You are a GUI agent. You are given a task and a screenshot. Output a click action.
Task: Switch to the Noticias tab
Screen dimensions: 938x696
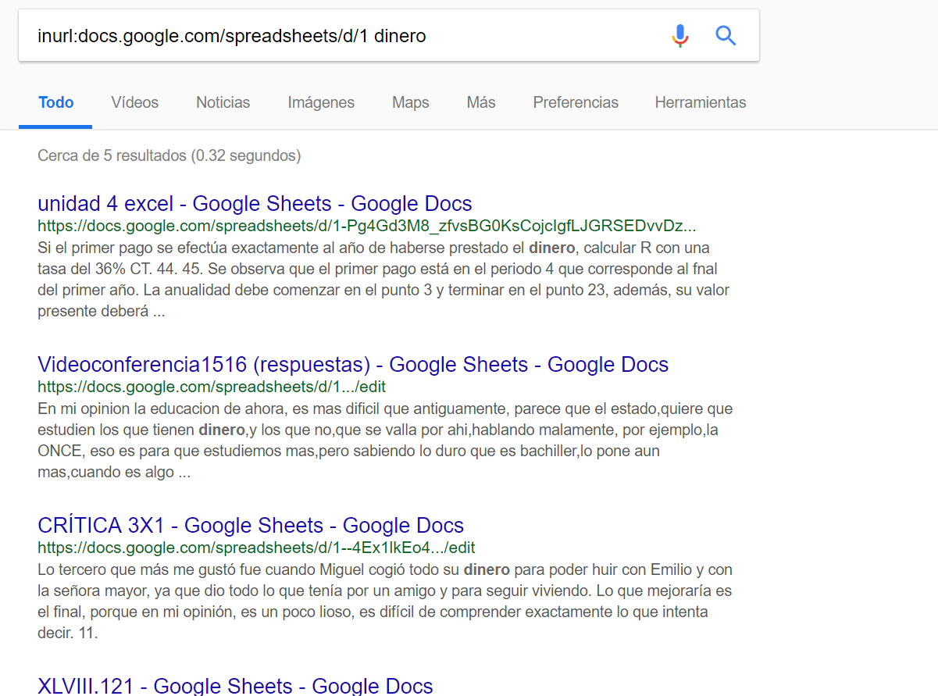pyautogui.click(x=223, y=102)
